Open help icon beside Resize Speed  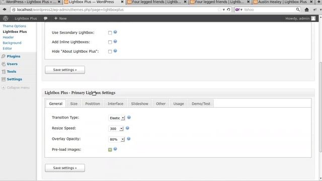[127, 128]
